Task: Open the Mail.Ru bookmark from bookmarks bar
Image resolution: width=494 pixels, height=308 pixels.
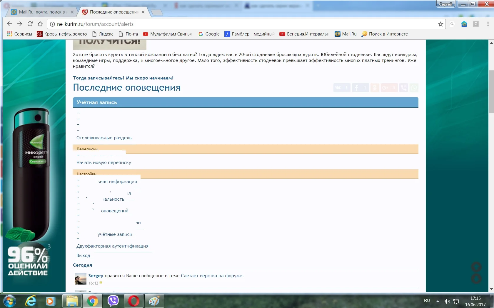Action: tap(346, 34)
